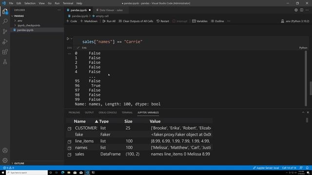Click the feedback icon in status bar
This screenshot has height=175, width=312.
301,168
